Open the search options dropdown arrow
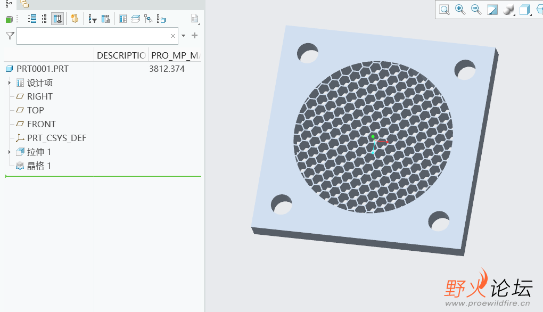 click(184, 36)
